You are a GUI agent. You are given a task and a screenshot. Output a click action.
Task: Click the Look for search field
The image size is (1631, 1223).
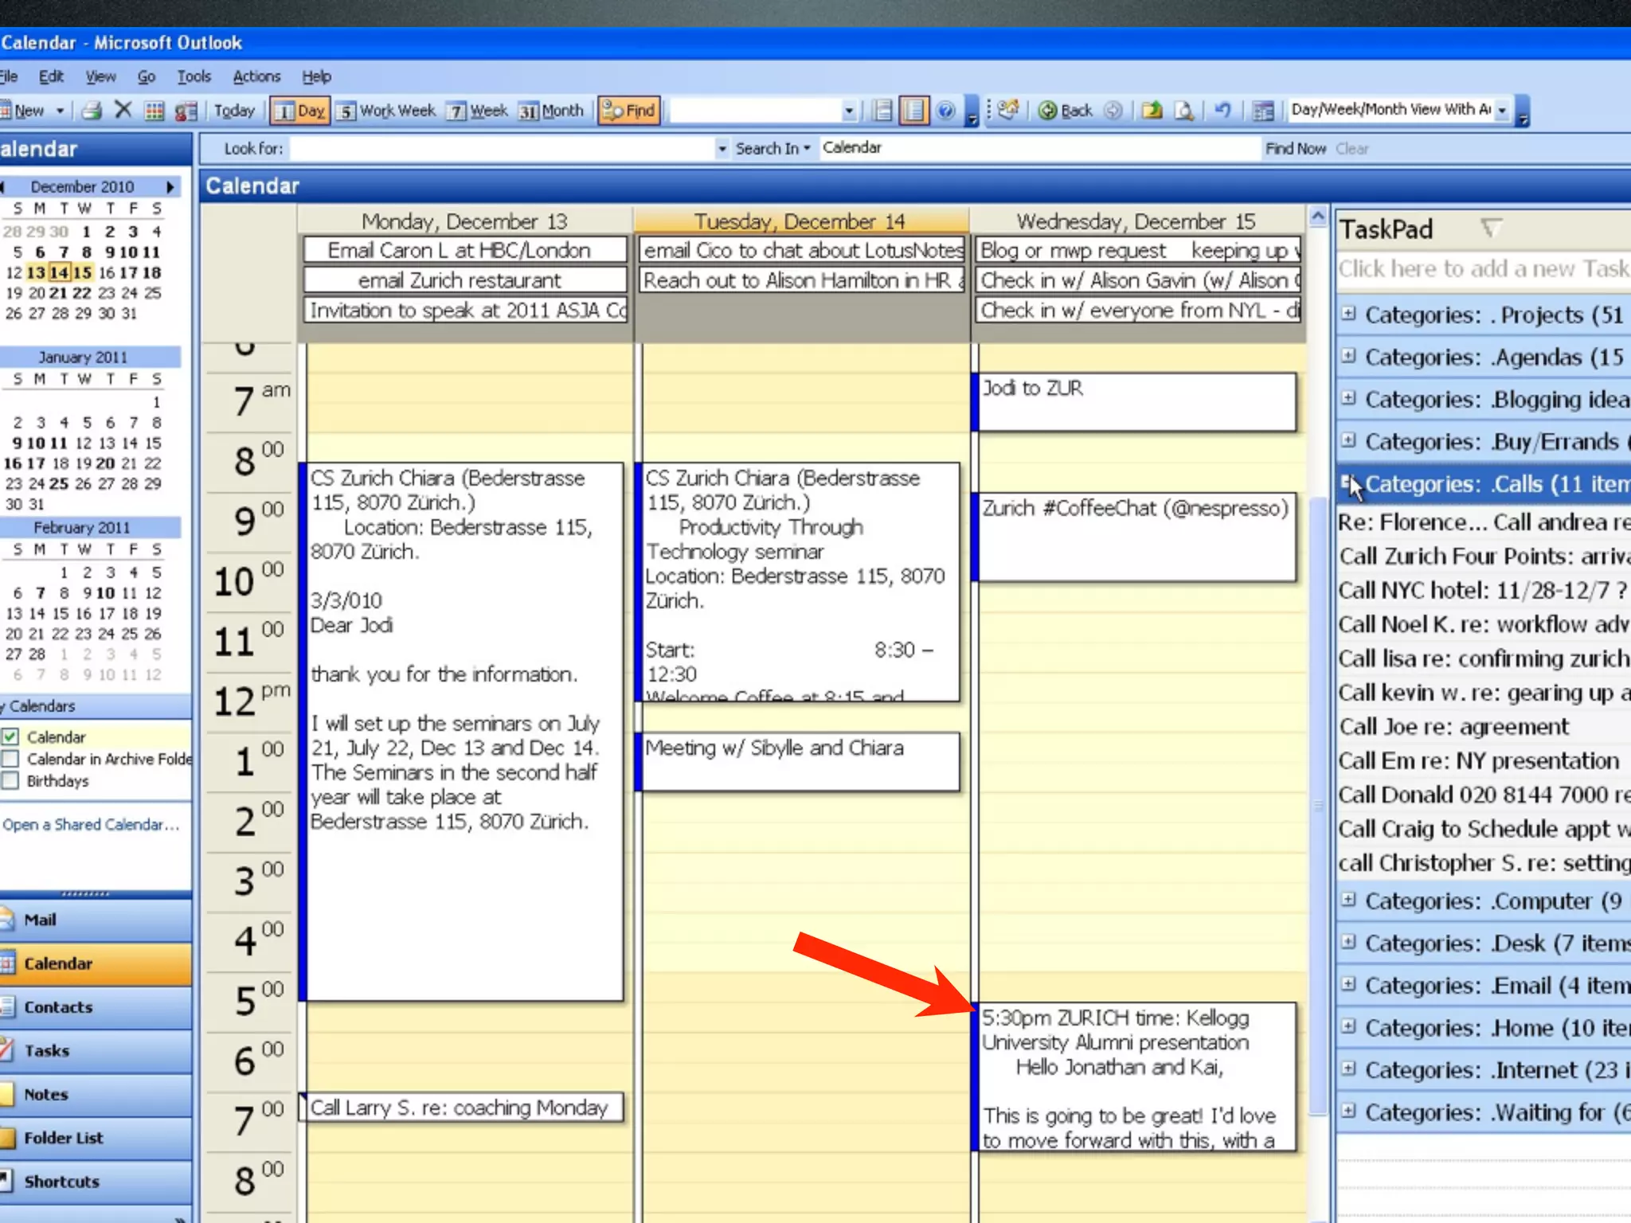pos(502,148)
